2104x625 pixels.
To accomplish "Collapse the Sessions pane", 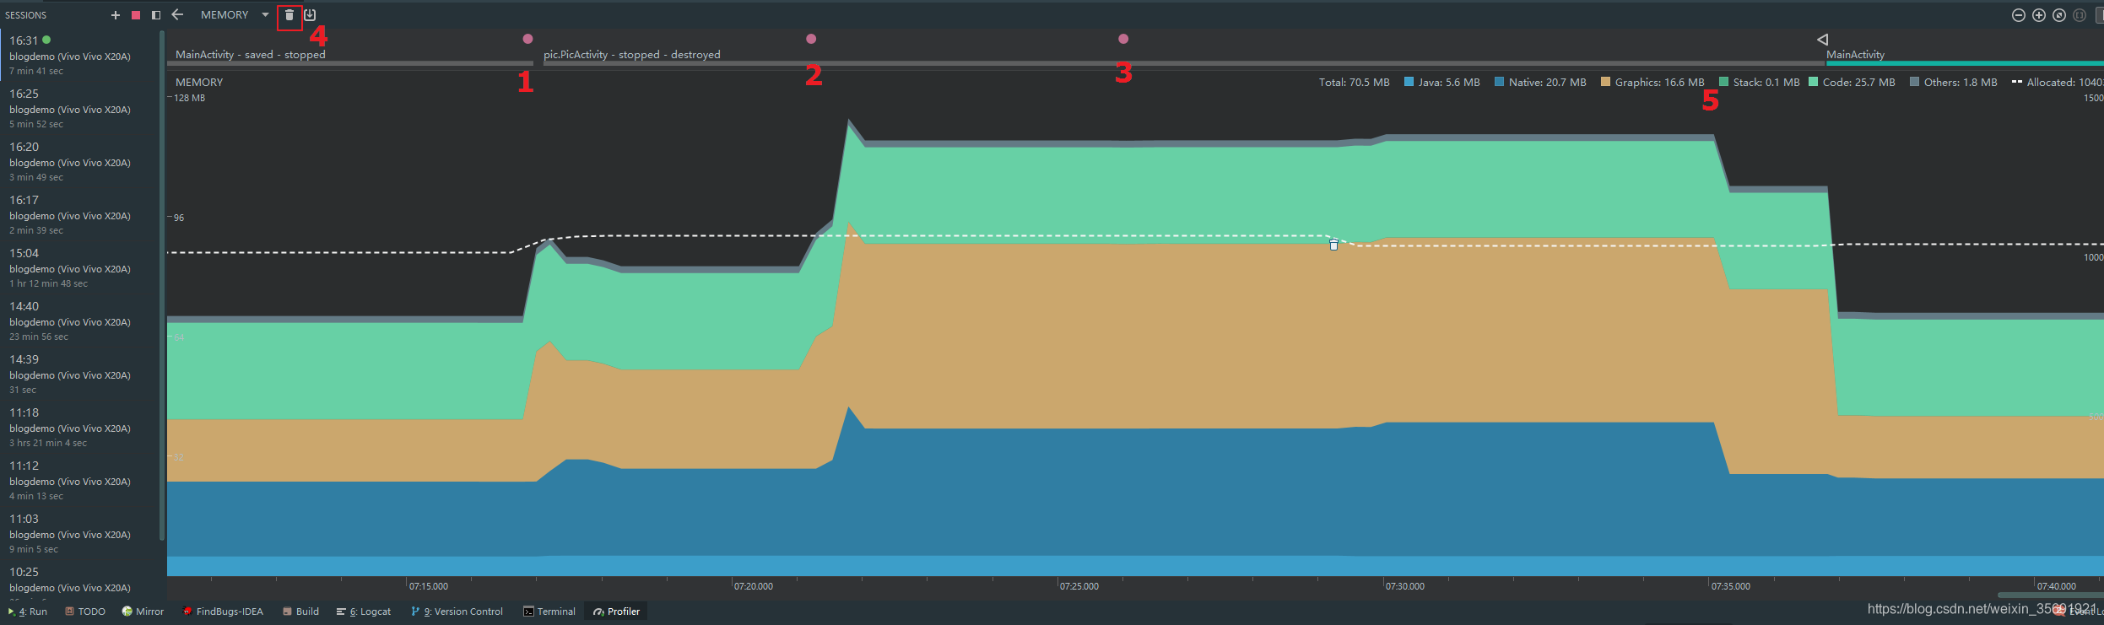I will click(156, 15).
